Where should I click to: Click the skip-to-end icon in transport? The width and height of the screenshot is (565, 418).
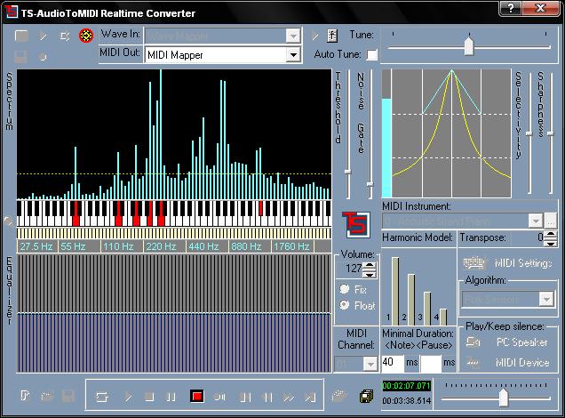(x=310, y=398)
